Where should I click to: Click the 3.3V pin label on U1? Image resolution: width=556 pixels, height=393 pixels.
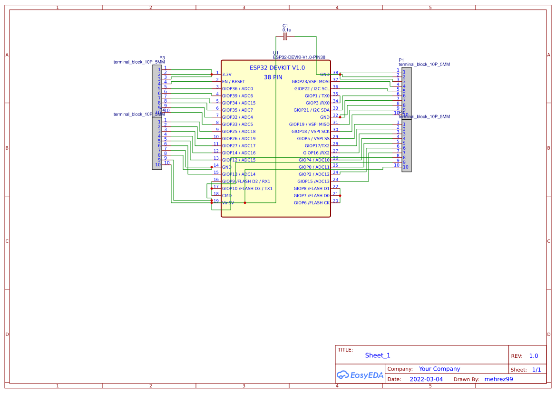click(228, 74)
